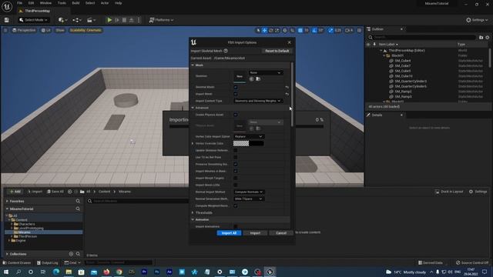The height and width of the screenshot is (277, 493).
Task: Open the Edit menu
Action: (31, 3)
